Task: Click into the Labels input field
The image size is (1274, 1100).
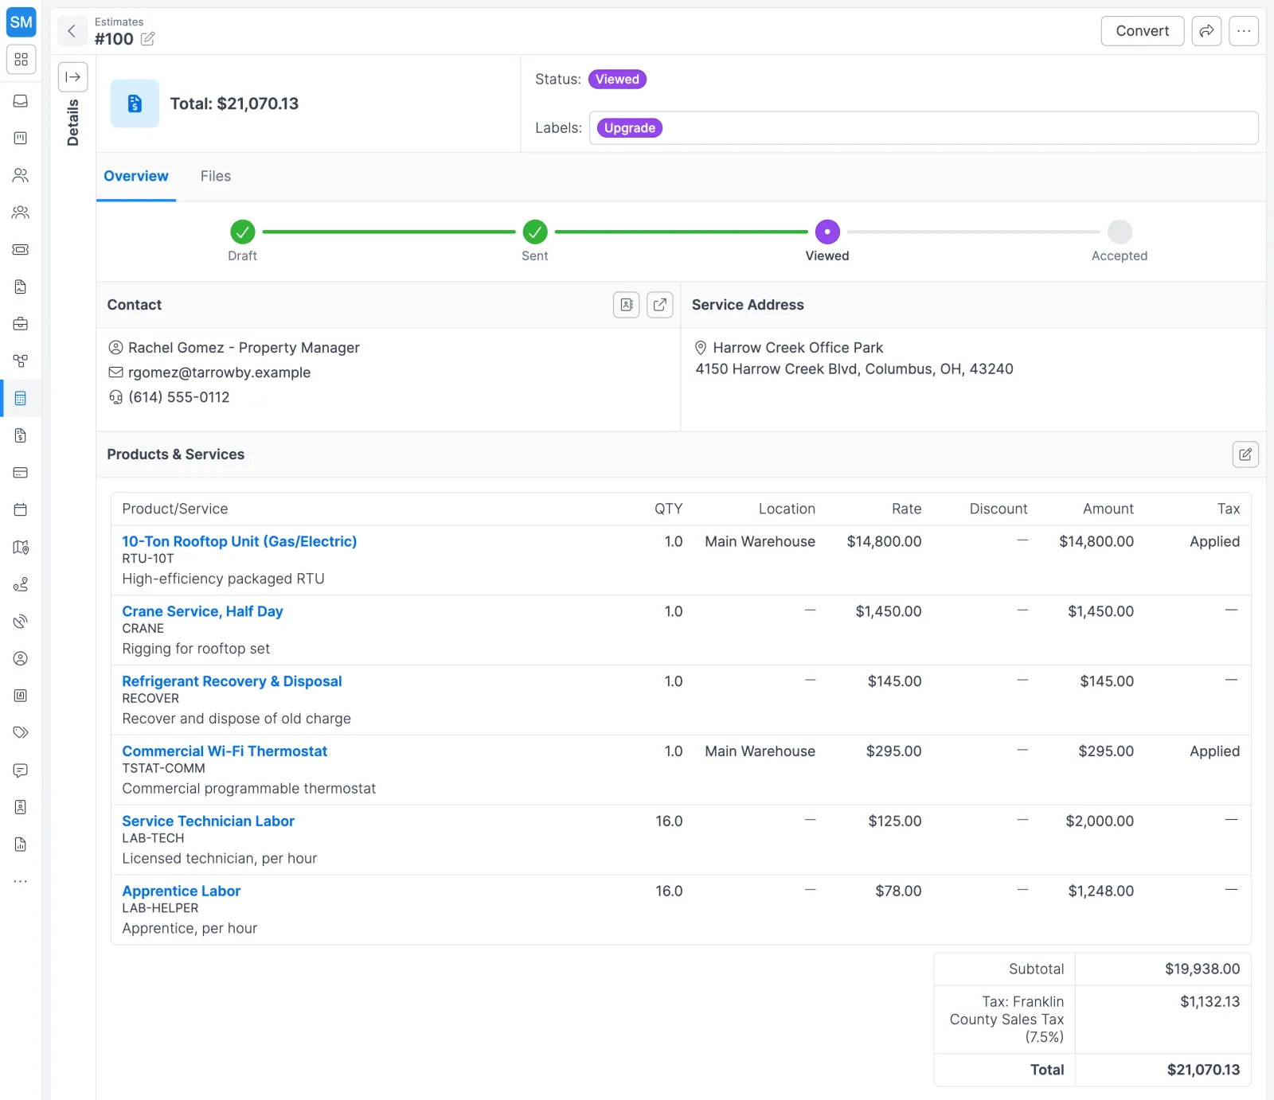Action: pos(924,128)
